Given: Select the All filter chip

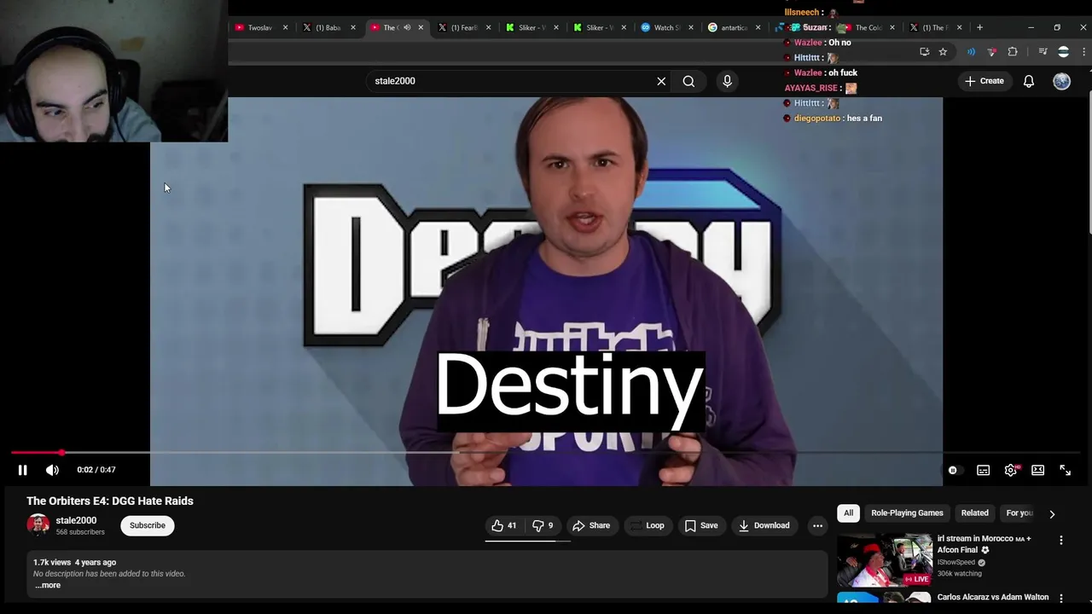Looking at the screenshot, I should (848, 513).
